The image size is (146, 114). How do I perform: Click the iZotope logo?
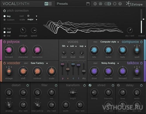(x=134, y=4)
